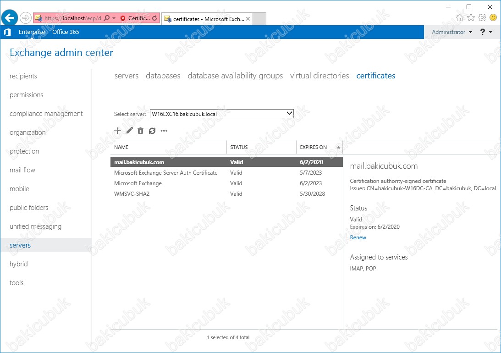Add a new certificate with plus icon
Viewport: 501px width, 353px height.
click(118, 131)
